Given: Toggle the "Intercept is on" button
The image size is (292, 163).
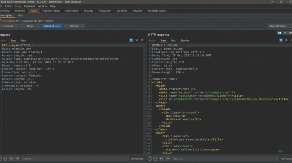Looking at the screenshot, I should click(52, 26).
